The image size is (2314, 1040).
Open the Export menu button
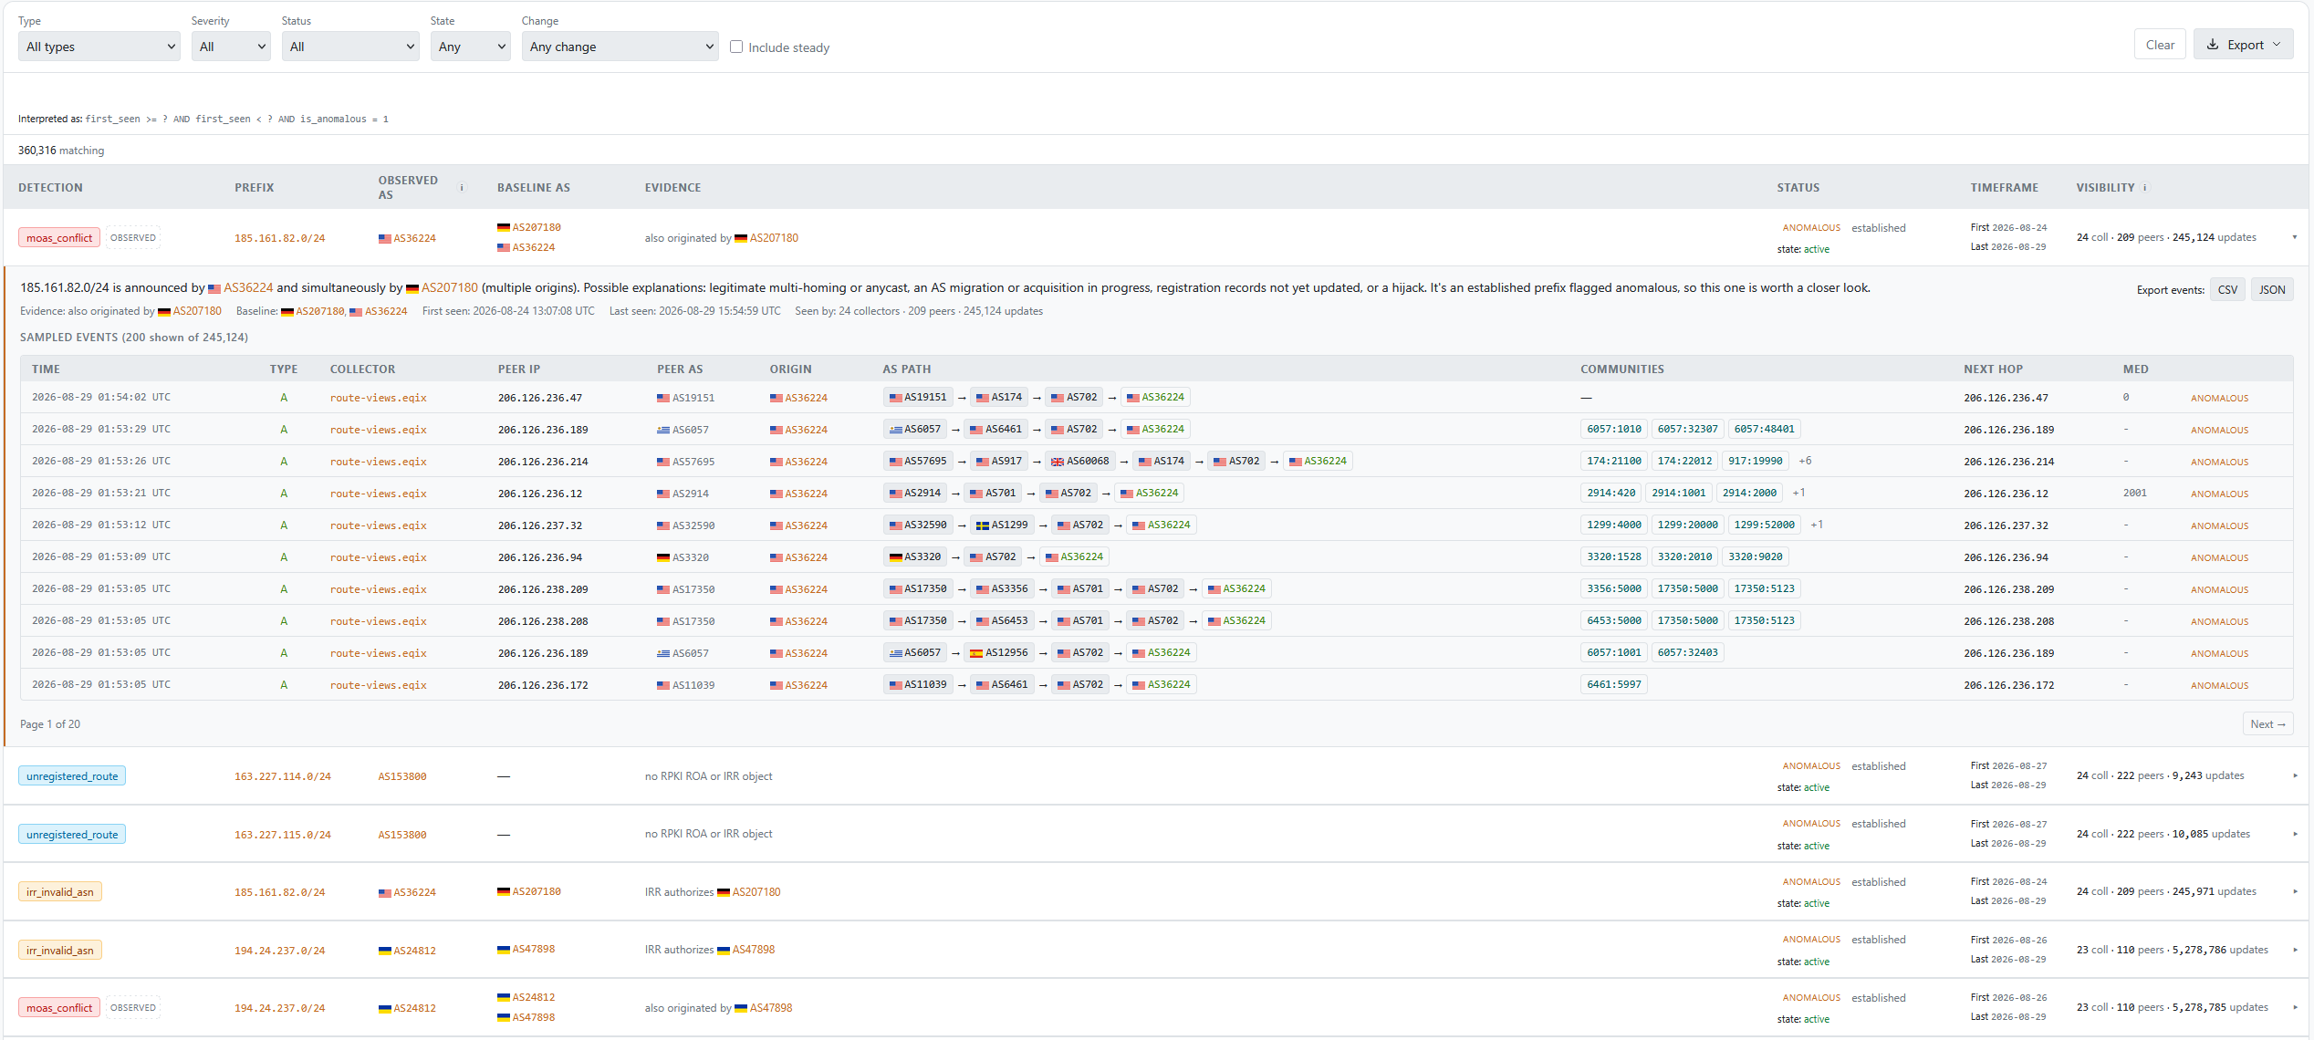[x=2243, y=45]
